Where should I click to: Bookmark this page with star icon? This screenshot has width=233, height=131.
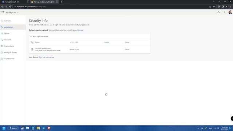coord(214,7)
